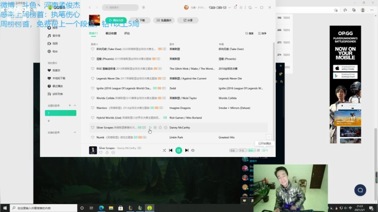Click the audio recognition icon beside search box

143,7
